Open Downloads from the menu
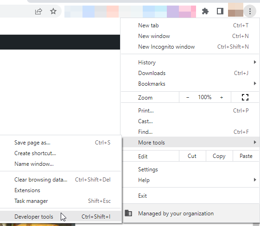This screenshot has height=226, width=260. pos(190,73)
